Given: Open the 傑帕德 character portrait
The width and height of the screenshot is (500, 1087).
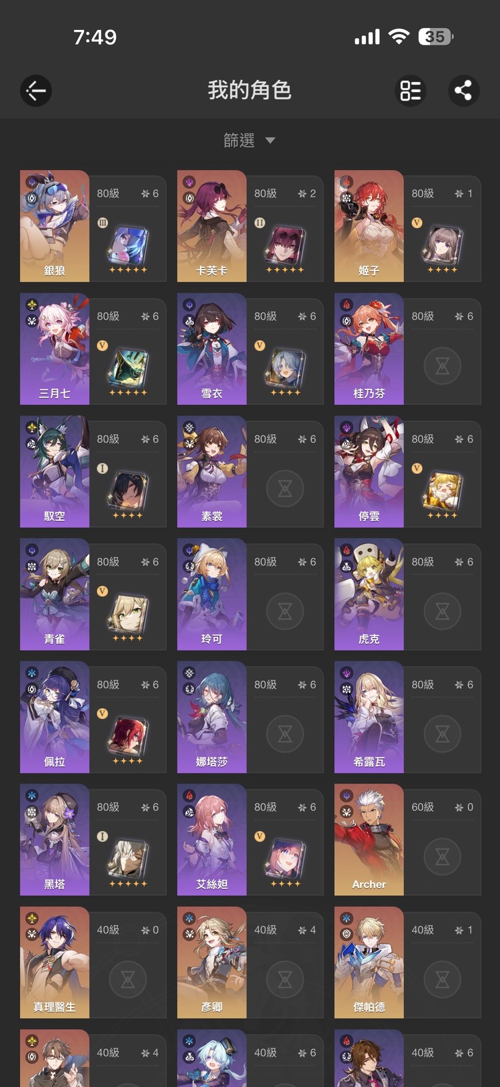Looking at the screenshot, I should tap(369, 962).
